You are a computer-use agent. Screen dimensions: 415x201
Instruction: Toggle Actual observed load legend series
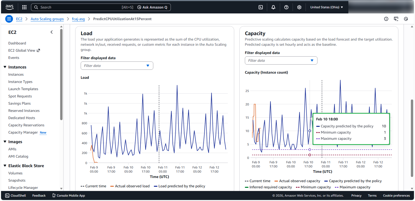[130, 186]
